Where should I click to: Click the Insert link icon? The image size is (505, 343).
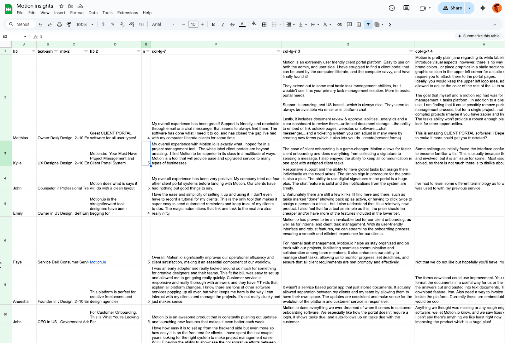point(340,25)
